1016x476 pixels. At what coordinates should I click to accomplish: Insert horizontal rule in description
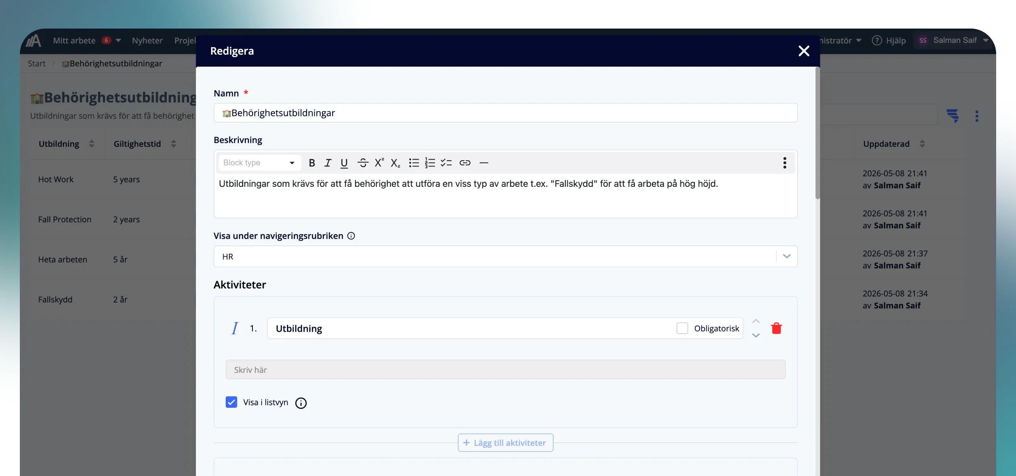tap(484, 163)
